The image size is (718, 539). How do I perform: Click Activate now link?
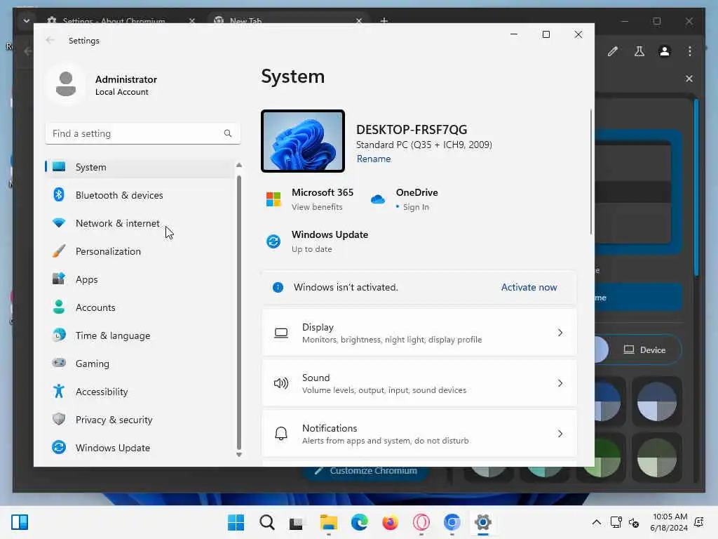(x=529, y=287)
